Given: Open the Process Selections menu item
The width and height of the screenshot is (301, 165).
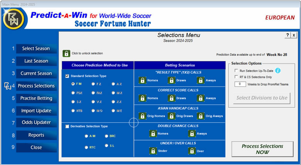Looking at the screenshot, I should point(37,86).
